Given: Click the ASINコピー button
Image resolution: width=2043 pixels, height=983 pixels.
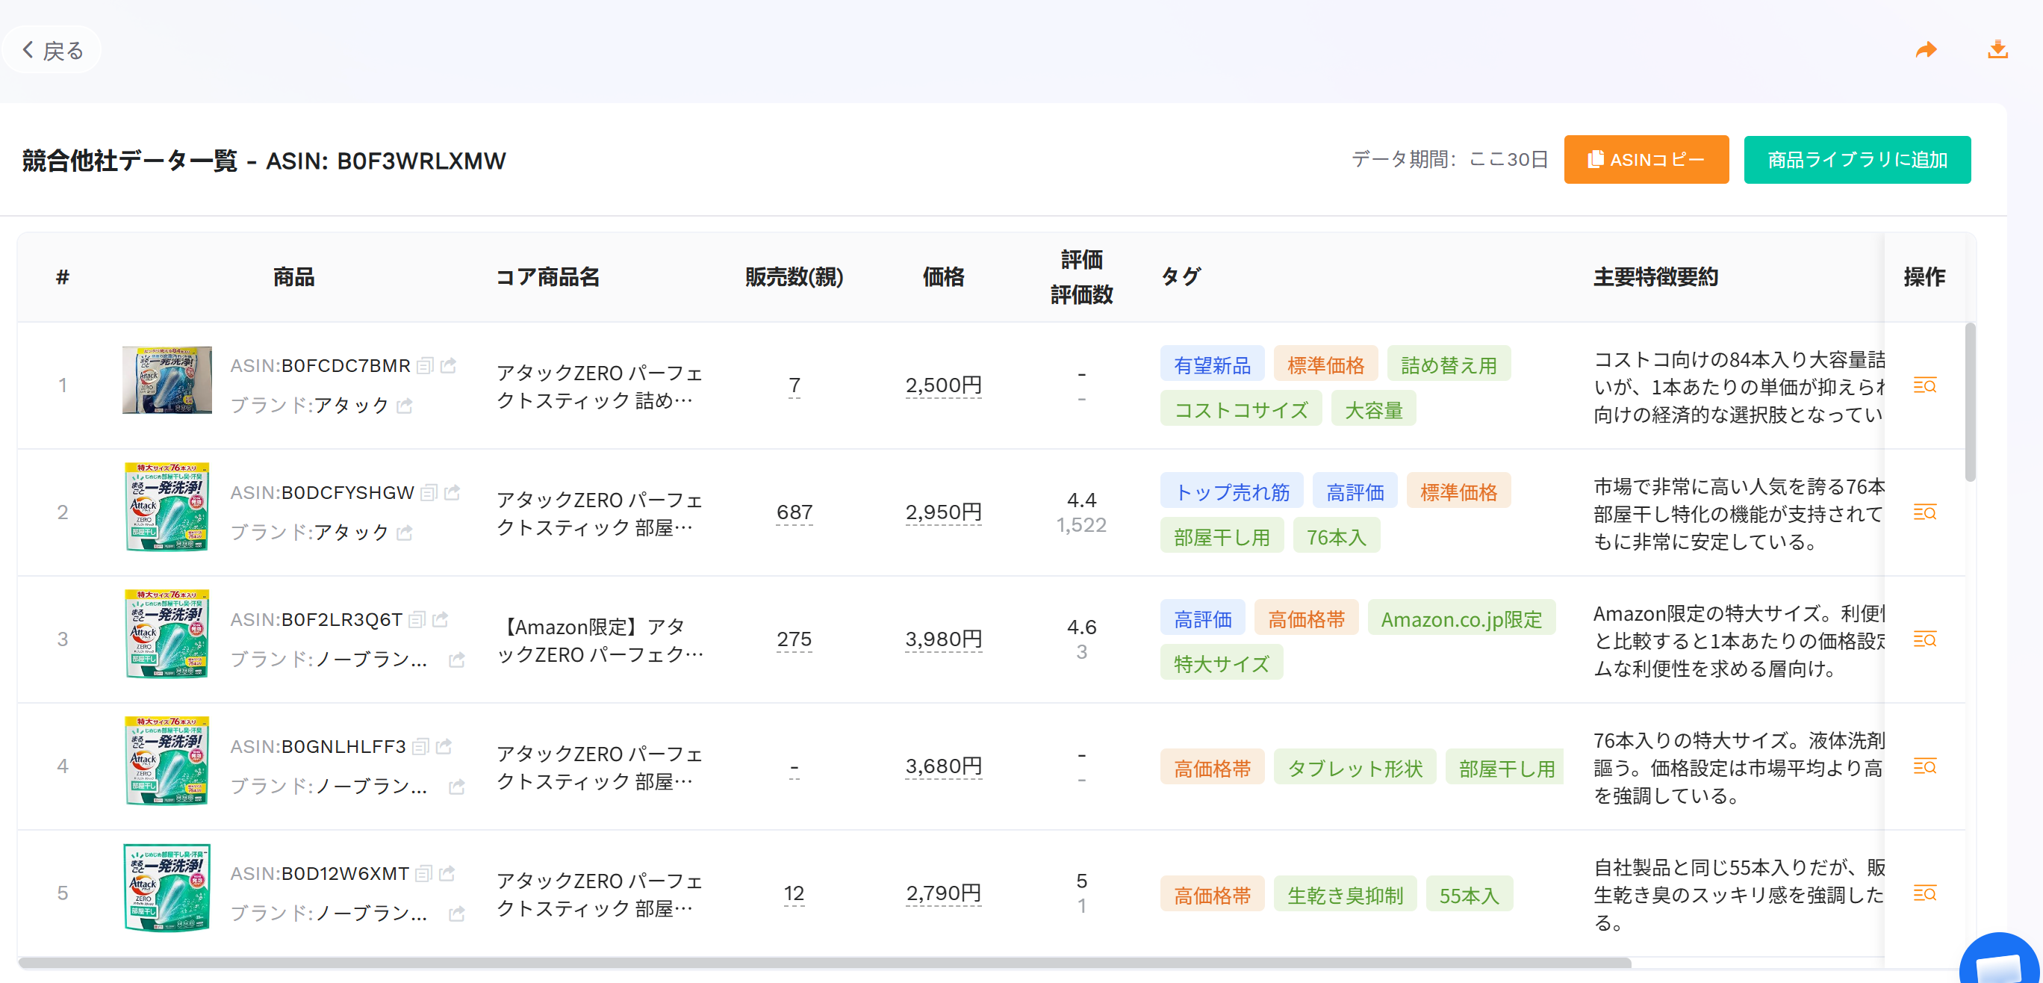Looking at the screenshot, I should 1646,159.
